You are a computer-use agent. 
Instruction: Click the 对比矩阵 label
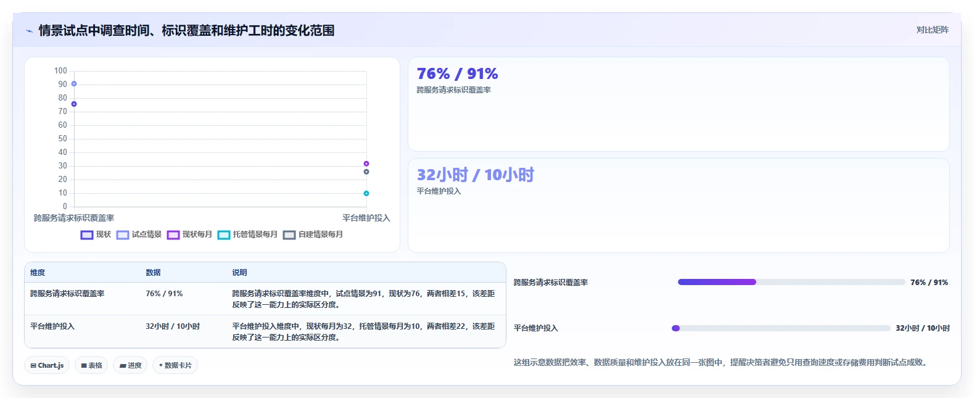(x=932, y=30)
